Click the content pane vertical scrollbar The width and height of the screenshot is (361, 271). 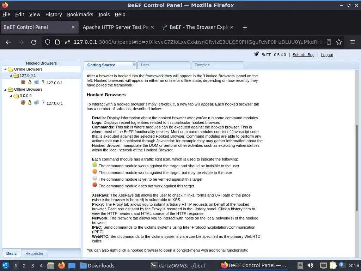point(357,168)
